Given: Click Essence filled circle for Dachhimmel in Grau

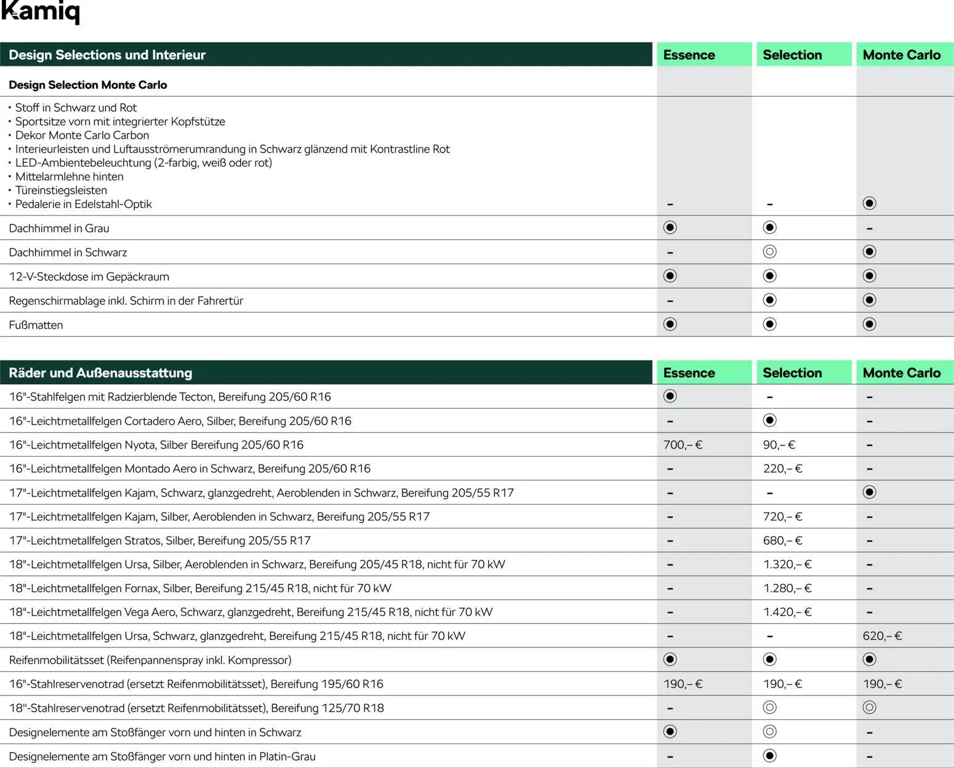Looking at the screenshot, I should pyautogui.click(x=670, y=228).
